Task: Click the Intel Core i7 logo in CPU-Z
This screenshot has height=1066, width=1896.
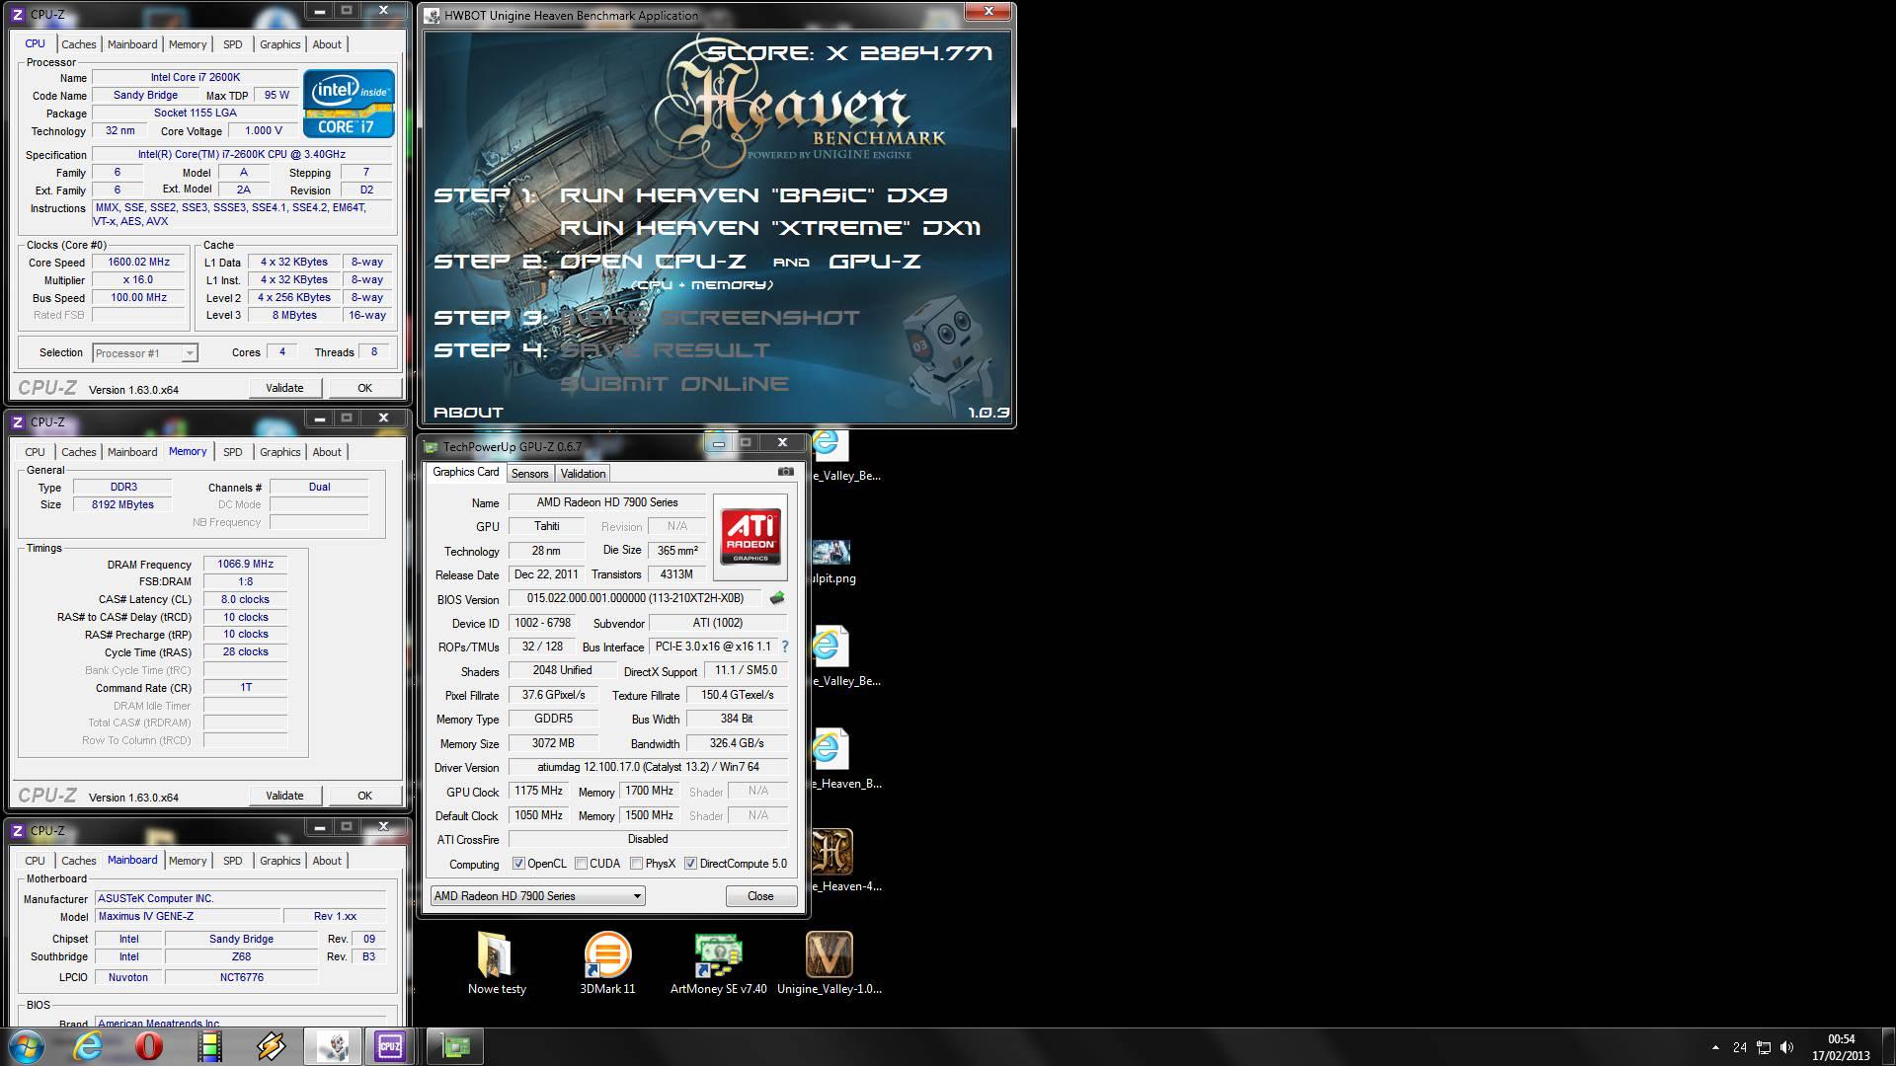Action: pyautogui.click(x=349, y=104)
